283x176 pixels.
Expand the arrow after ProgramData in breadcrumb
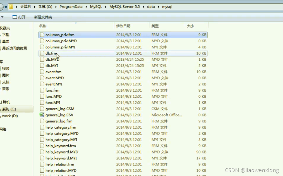point(86,7)
